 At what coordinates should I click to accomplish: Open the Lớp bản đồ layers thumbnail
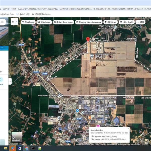pyautogui.click(x=17, y=137)
